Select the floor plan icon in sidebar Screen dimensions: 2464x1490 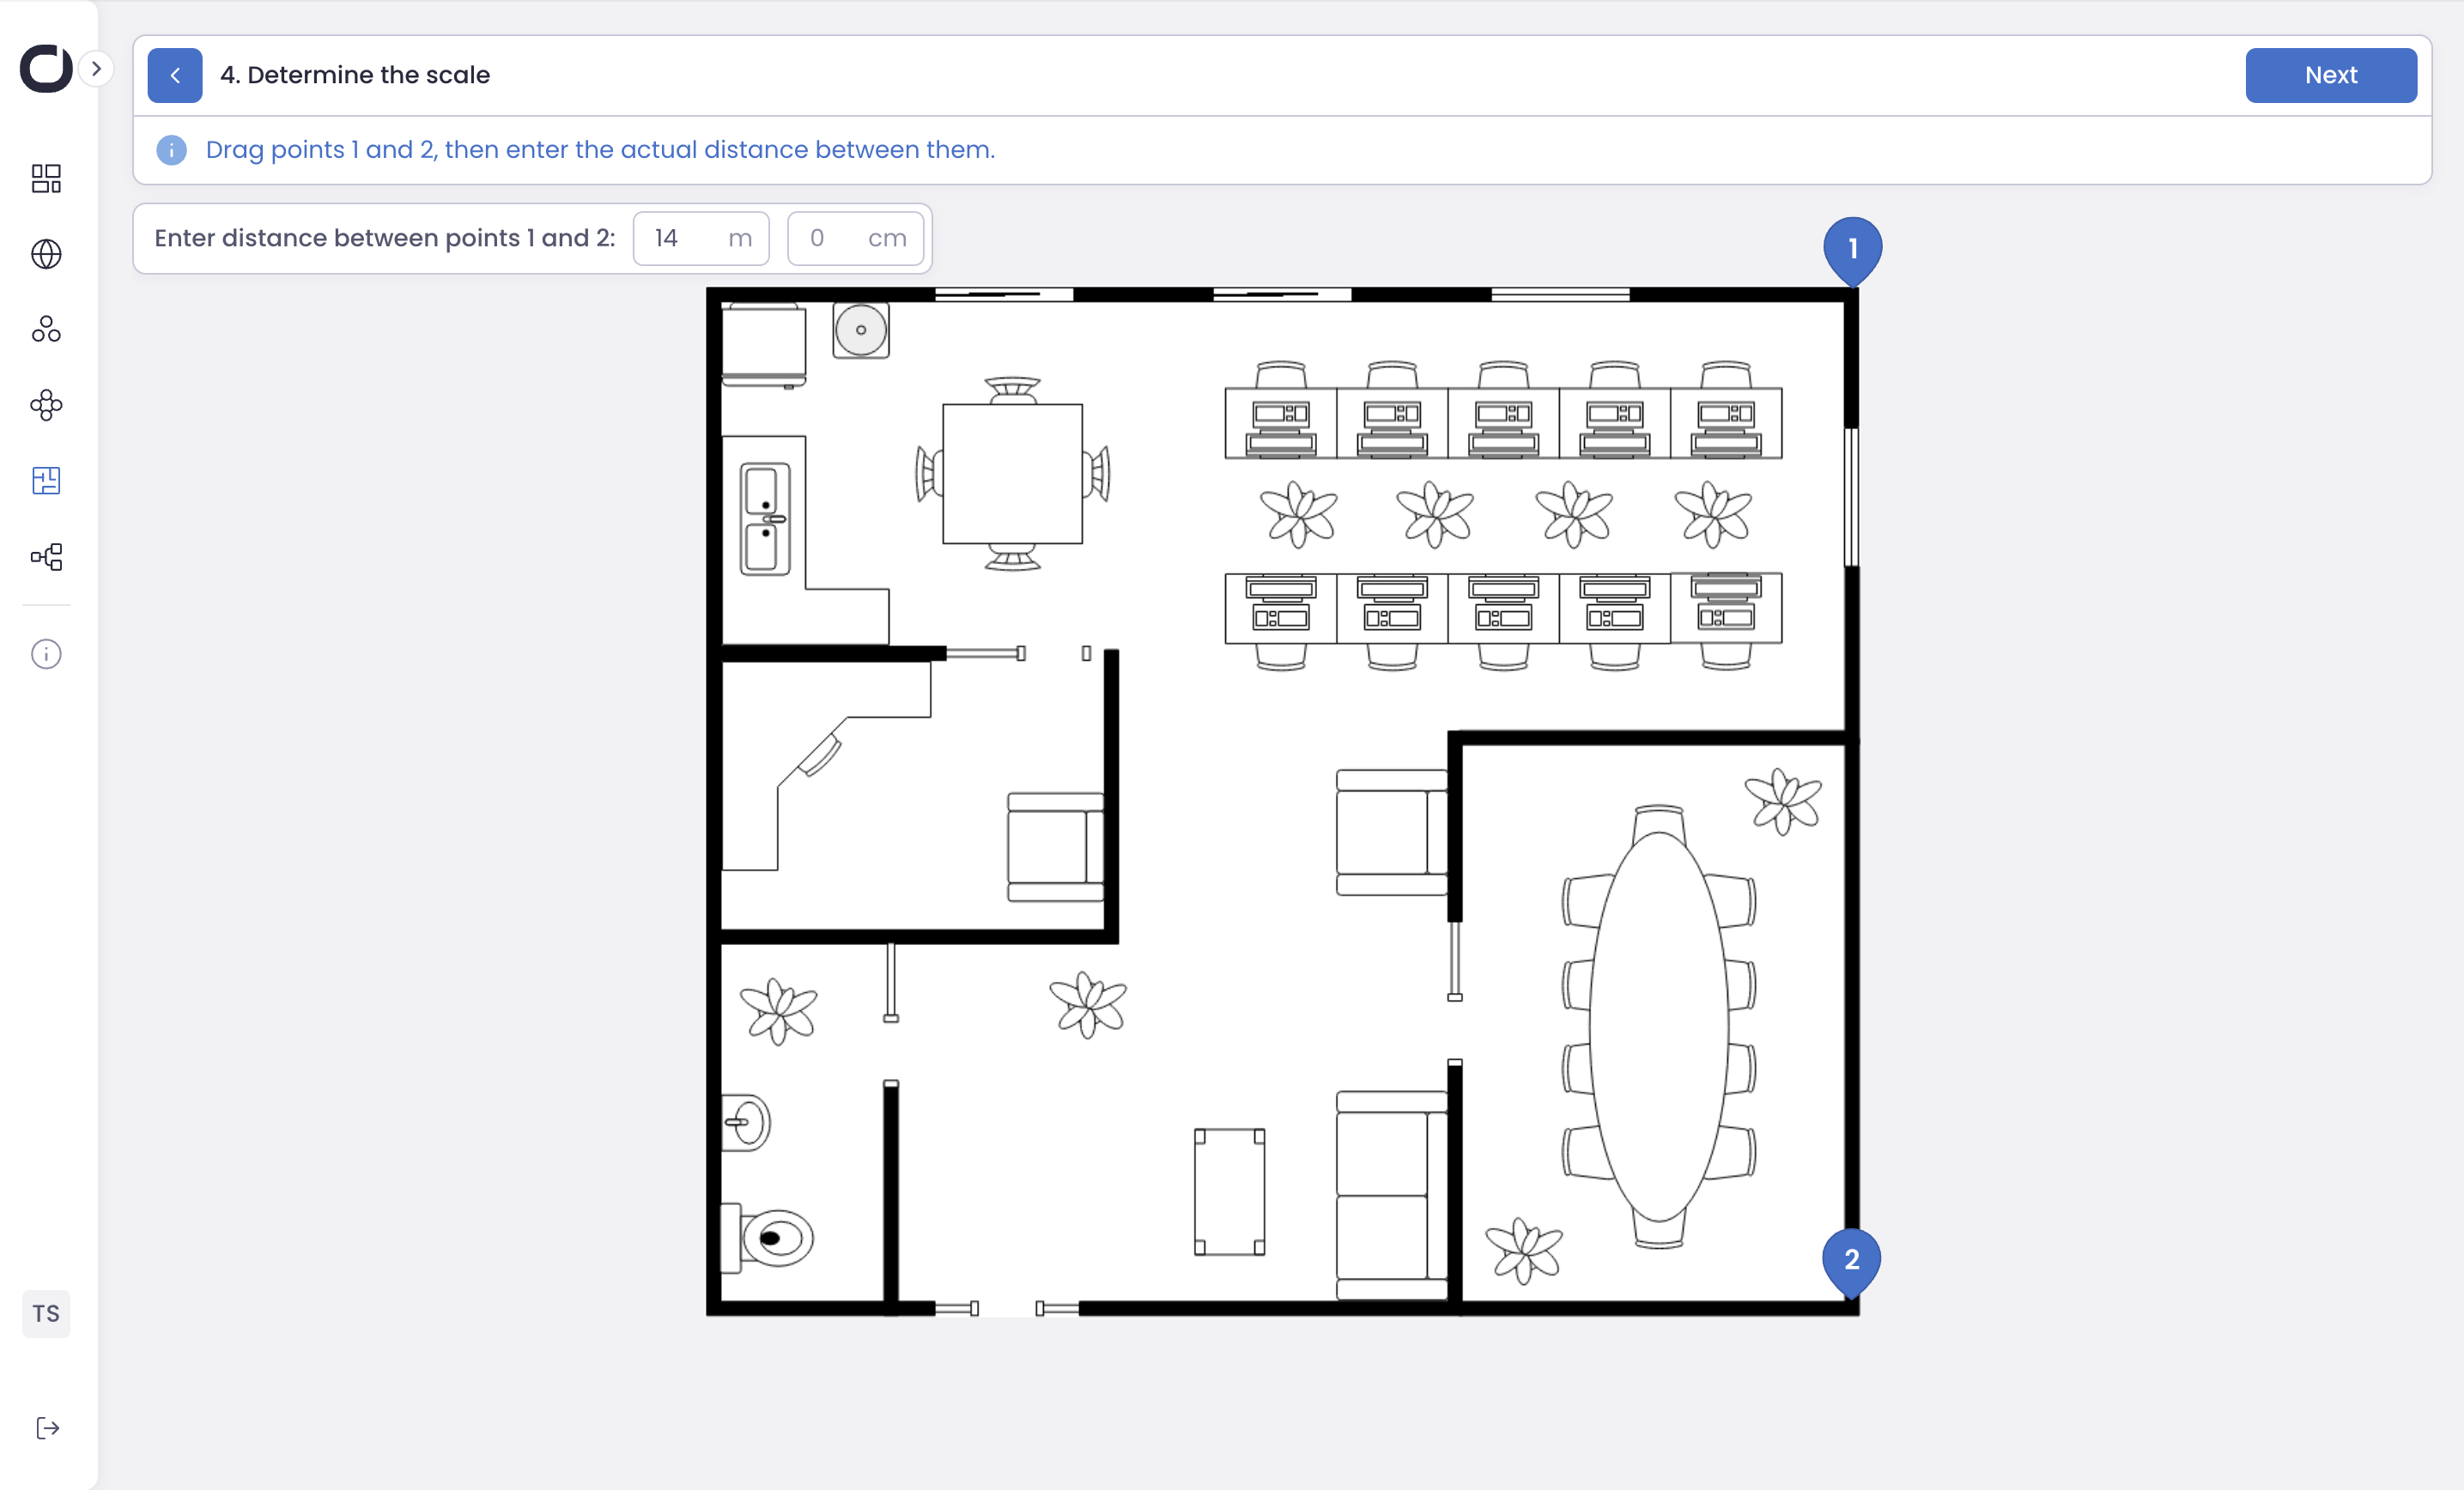[46, 481]
